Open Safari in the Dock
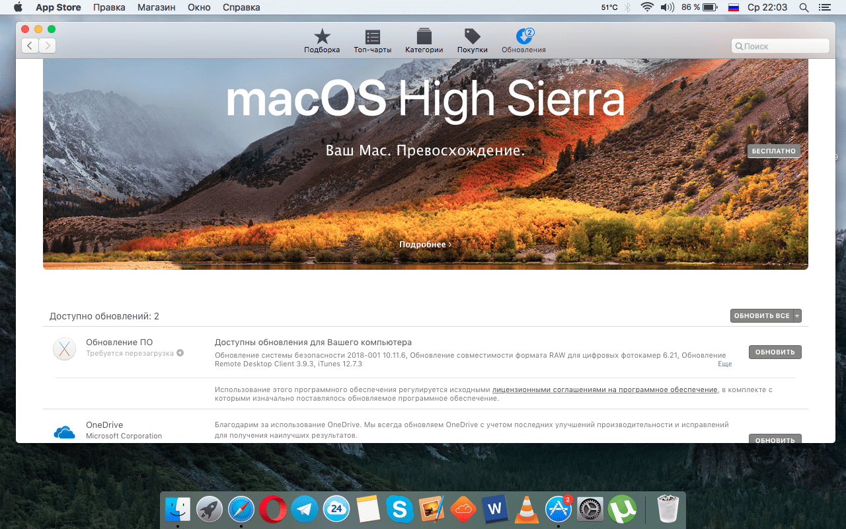This screenshot has width=846, height=529. click(x=241, y=509)
